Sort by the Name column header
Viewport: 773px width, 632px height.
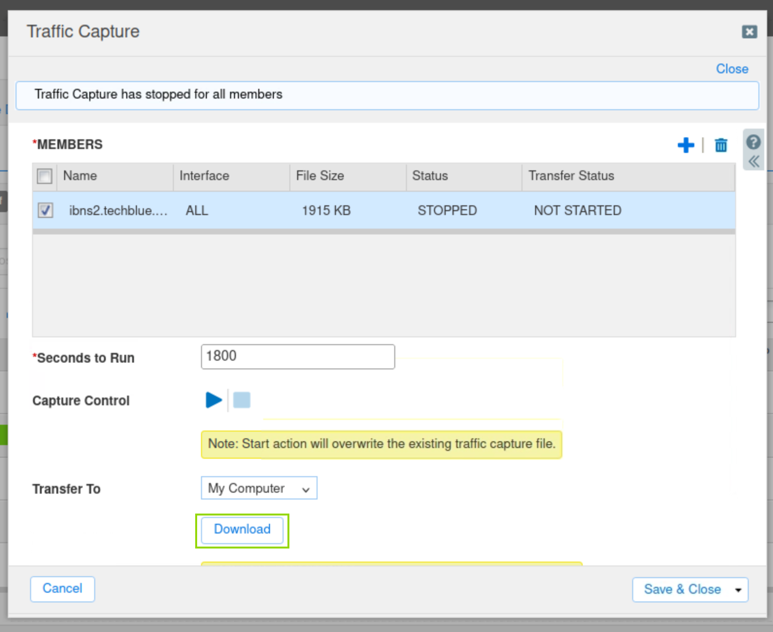click(80, 176)
